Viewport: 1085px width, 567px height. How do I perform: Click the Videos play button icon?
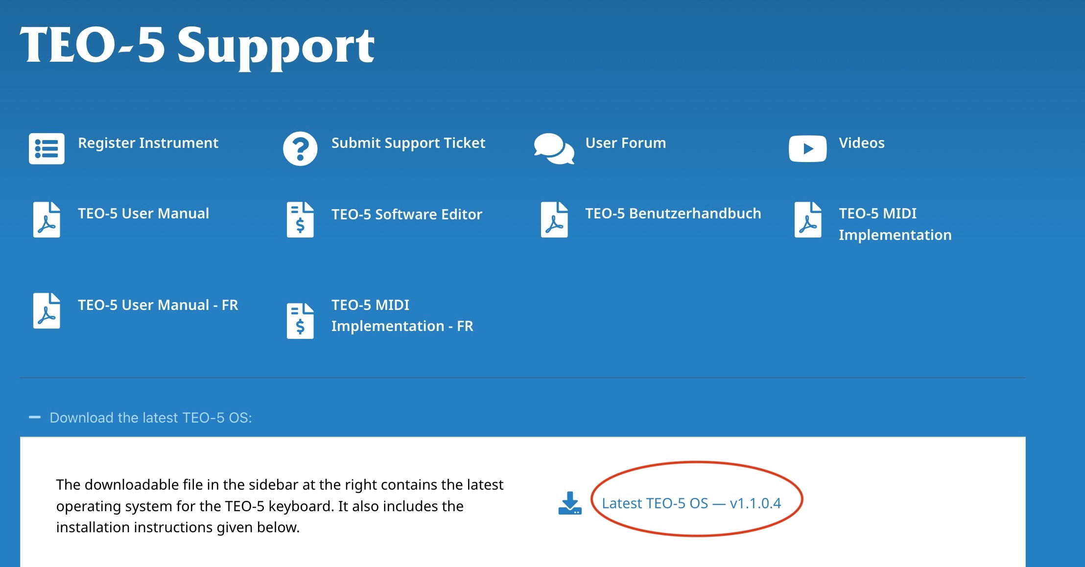(x=807, y=148)
